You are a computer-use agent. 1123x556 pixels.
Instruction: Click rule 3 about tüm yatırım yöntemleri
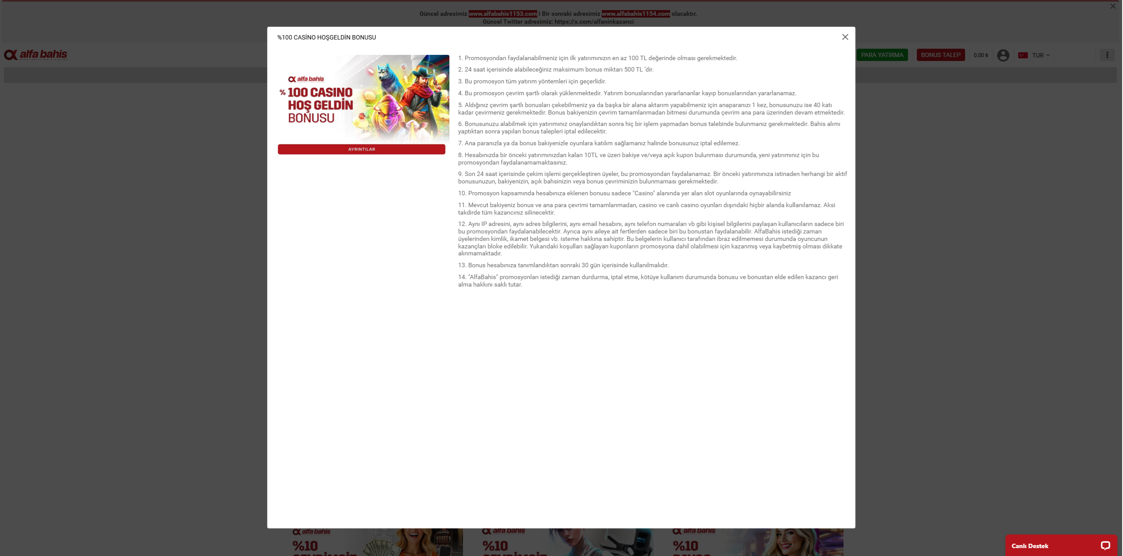tap(532, 81)
